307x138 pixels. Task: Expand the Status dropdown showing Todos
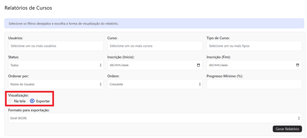[x=56, y=65]
